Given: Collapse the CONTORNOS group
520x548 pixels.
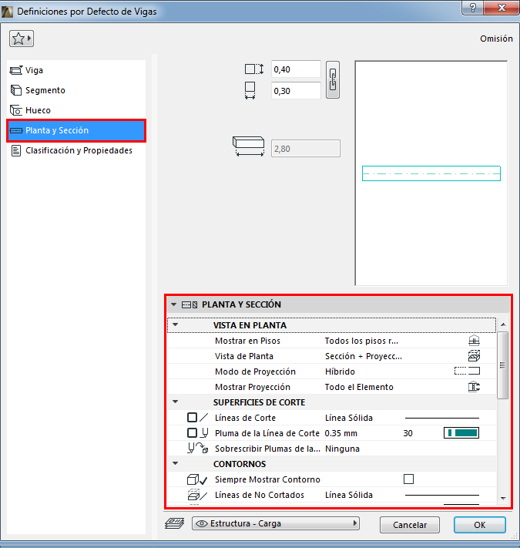Looking at the screenshot, I should [x=176, y=463].
